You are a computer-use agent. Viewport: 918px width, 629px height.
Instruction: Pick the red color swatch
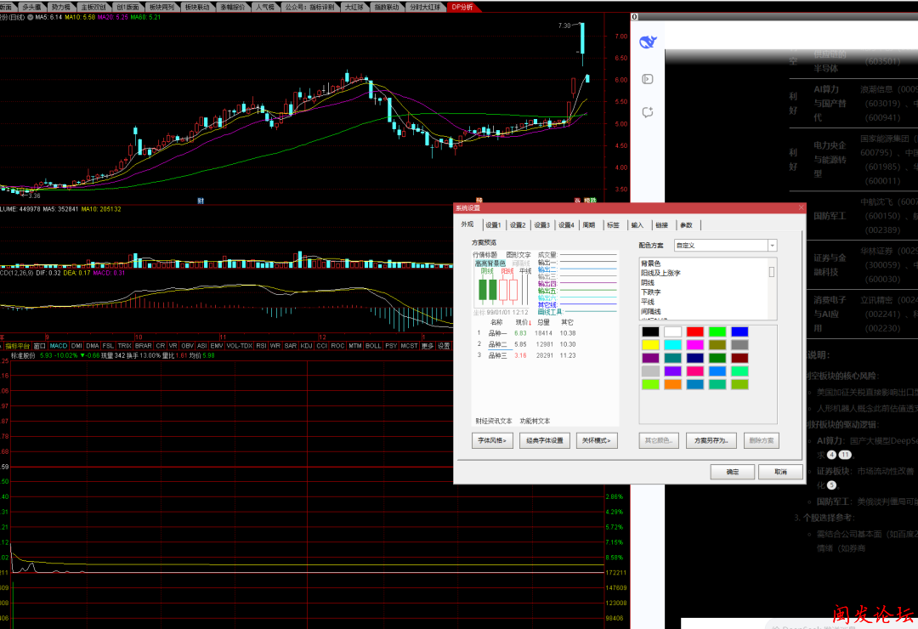pyautogui.click(x=695, y=332)
